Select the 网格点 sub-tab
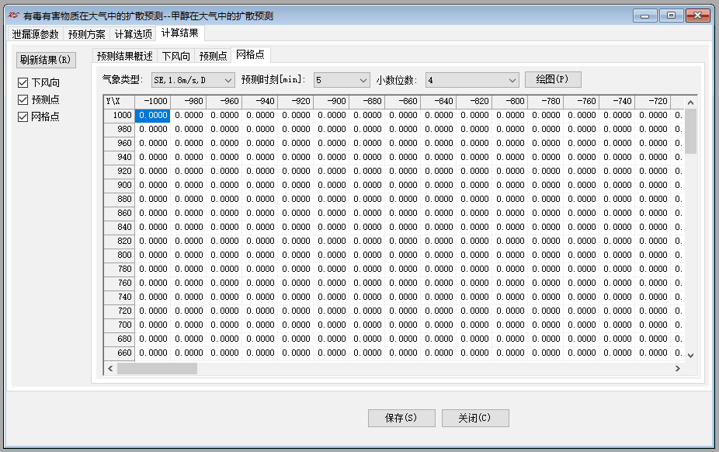 pos(250,54)
